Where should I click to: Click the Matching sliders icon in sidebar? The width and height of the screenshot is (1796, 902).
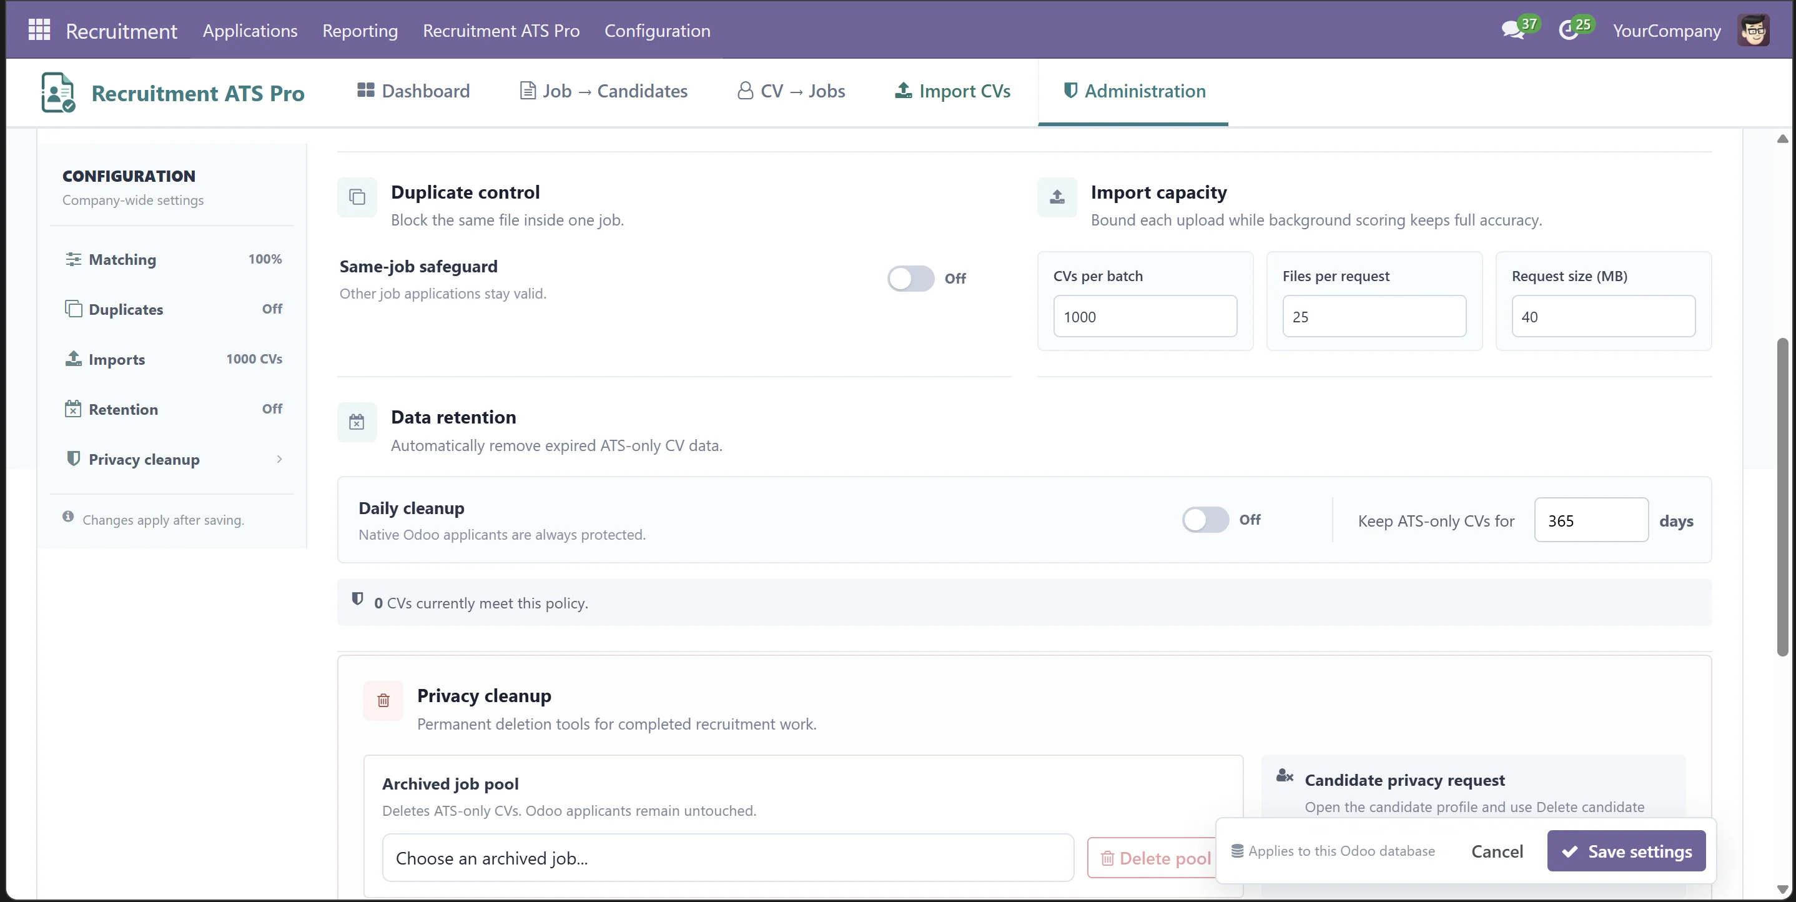pyautogui.click(x=73, y=259)
